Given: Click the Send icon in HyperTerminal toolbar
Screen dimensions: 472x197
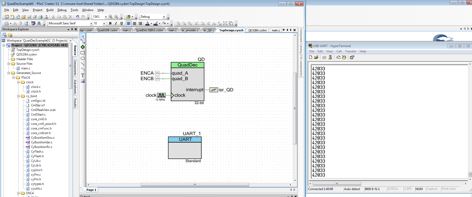Looking at the screenshot, I should click(x=338, y=57).
